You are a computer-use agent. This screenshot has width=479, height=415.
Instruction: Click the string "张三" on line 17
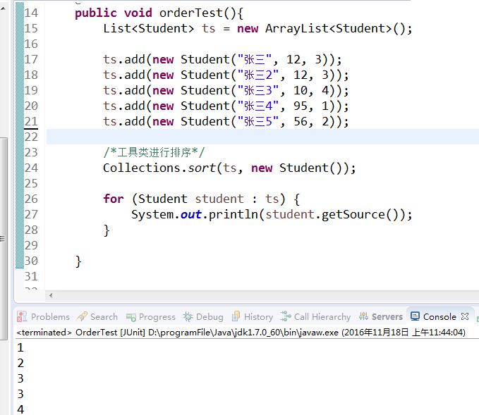255,59
